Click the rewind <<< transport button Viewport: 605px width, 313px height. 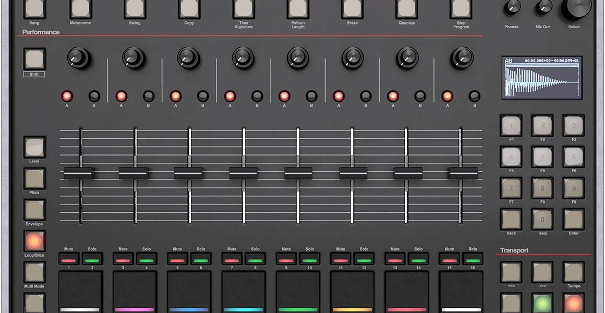(x=511, y=272)
